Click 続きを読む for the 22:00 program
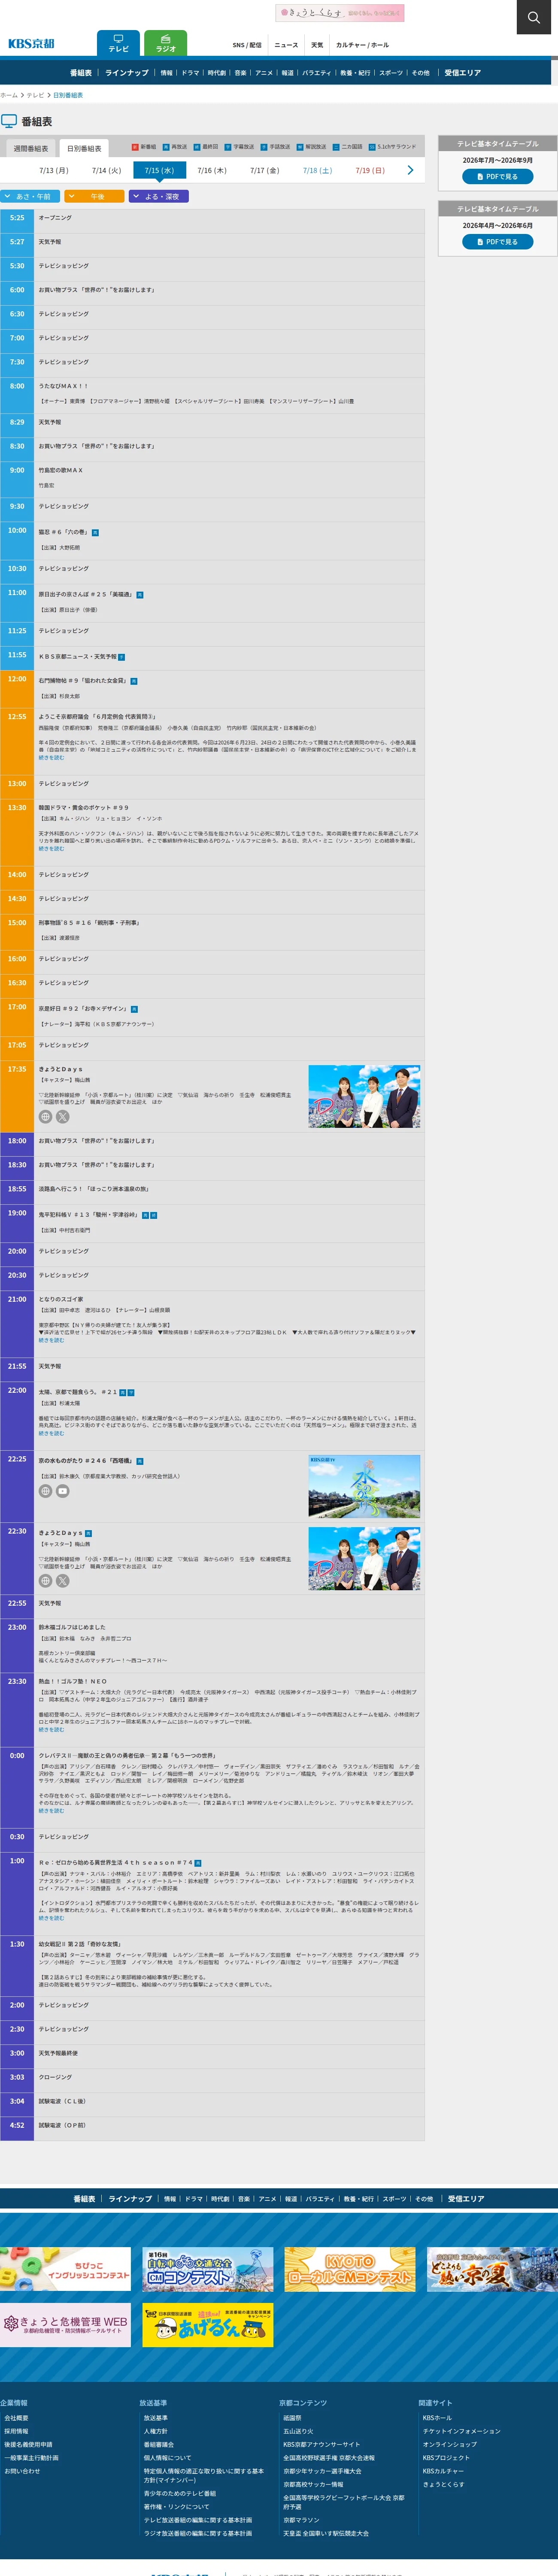Image resolution: width=558 pixels, height=2576 pixels. point(51,1433)
